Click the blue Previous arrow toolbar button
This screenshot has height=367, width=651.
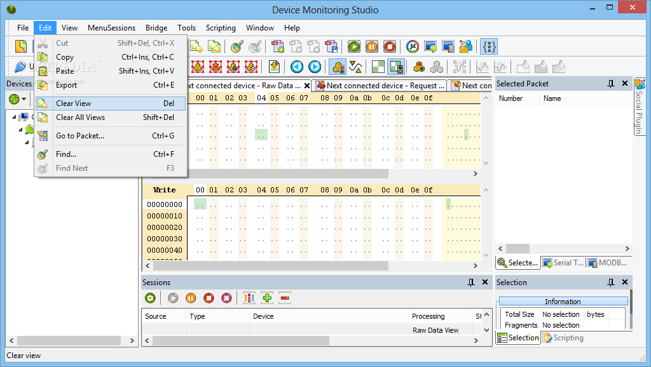tap(297, 66)
